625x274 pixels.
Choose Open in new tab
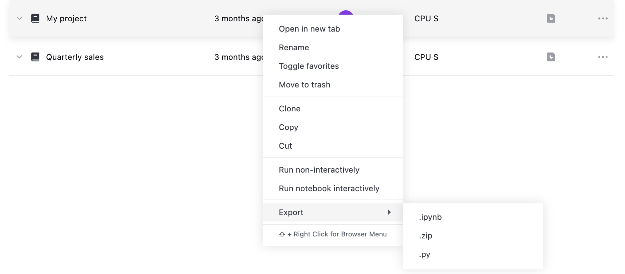[309, 29]
